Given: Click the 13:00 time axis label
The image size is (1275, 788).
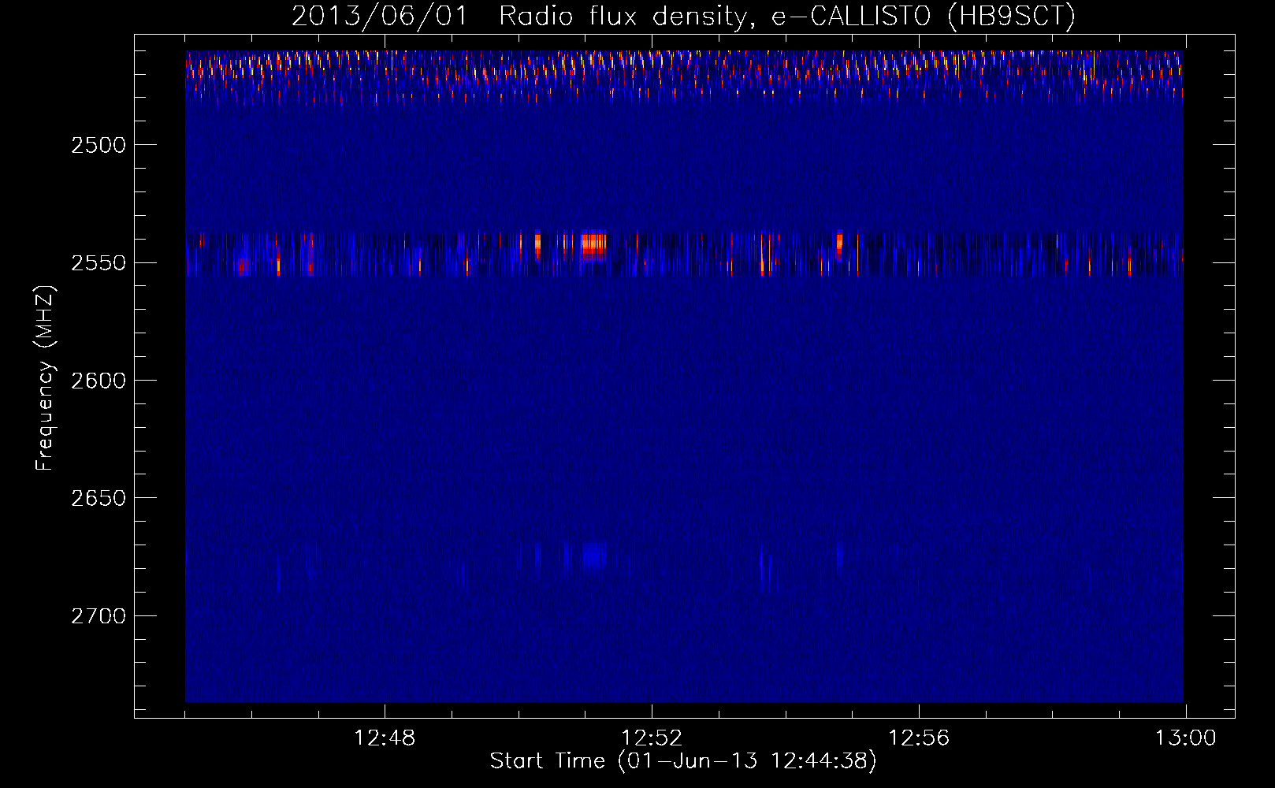Looking at the screenshot, I should [x=1186, y=738].
